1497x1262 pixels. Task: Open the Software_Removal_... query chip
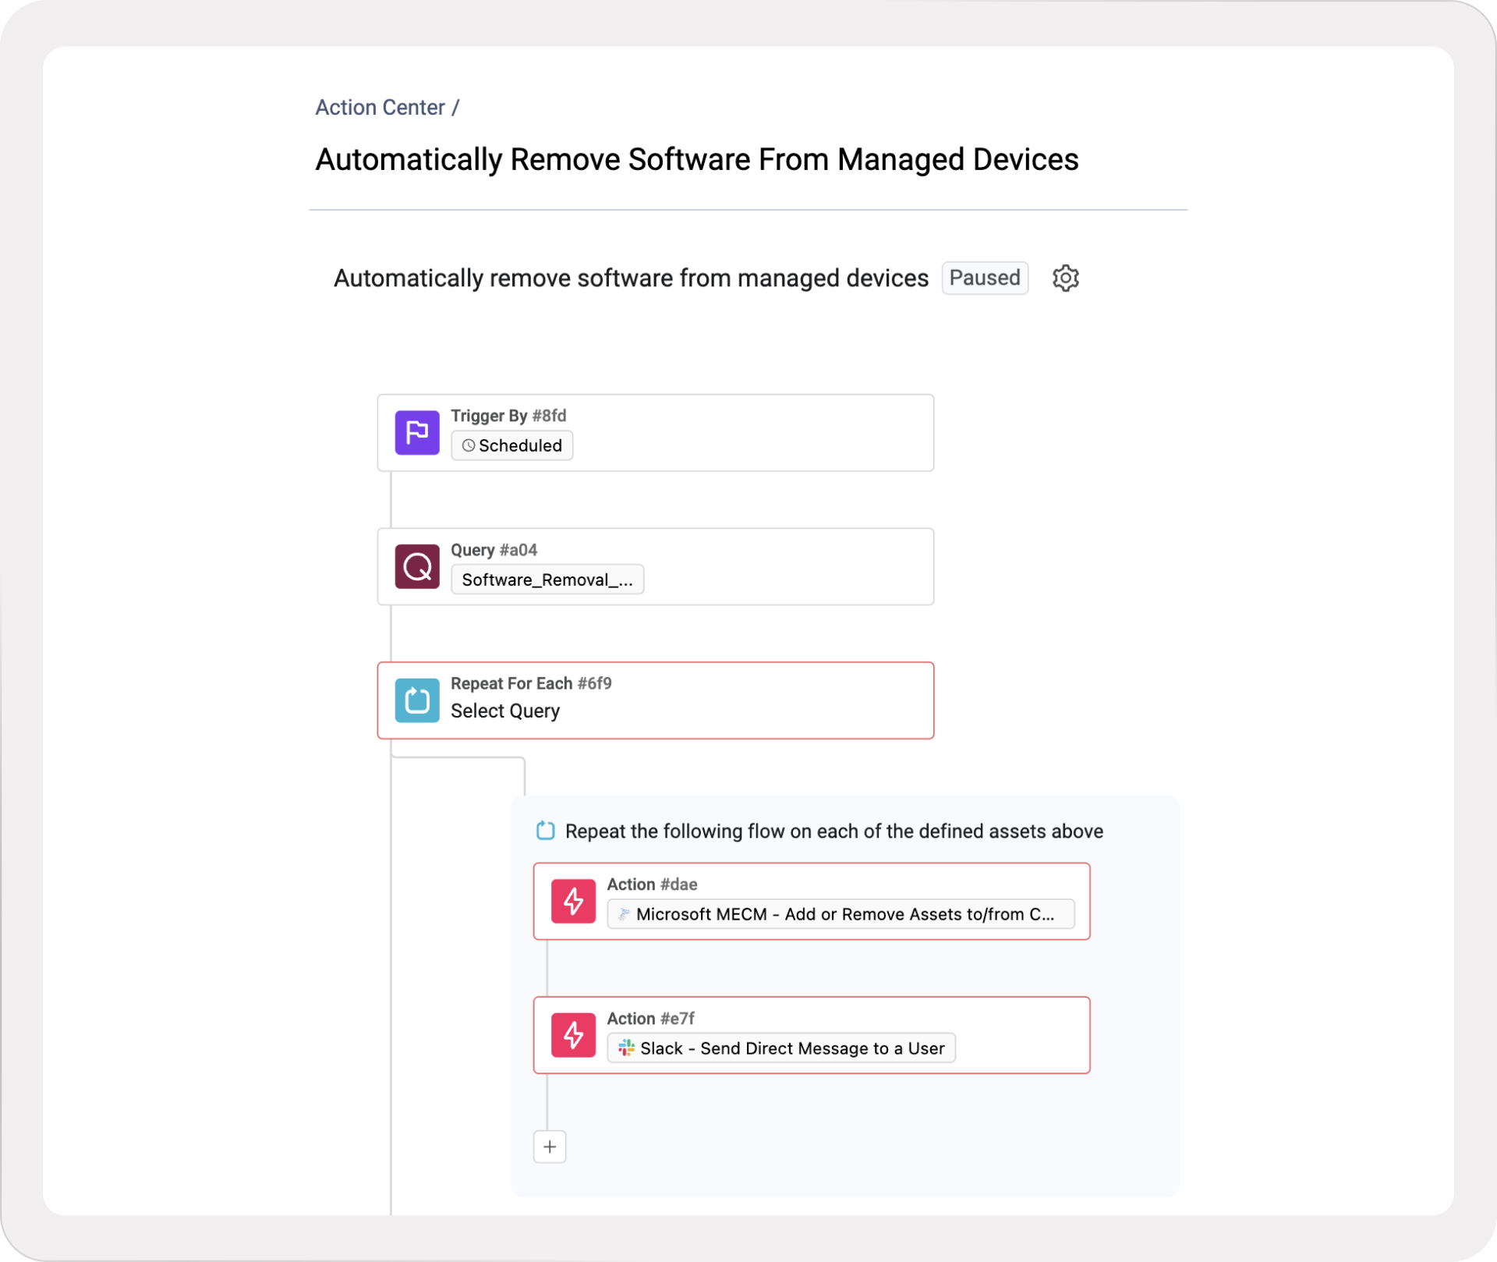pos(547,580)
